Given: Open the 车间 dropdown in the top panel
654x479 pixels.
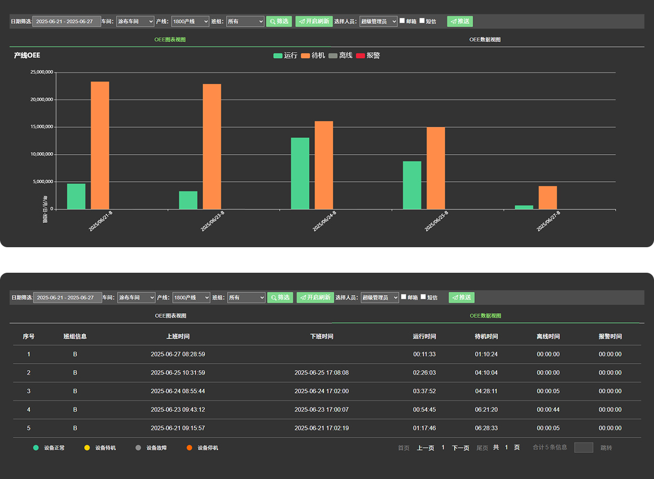Looking at the screenshot, I should pos(135,21).
